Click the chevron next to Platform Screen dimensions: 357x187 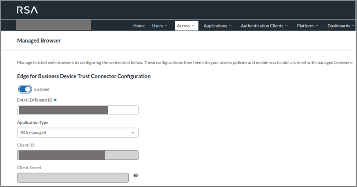pyautogui.click(x=317, y=26)
